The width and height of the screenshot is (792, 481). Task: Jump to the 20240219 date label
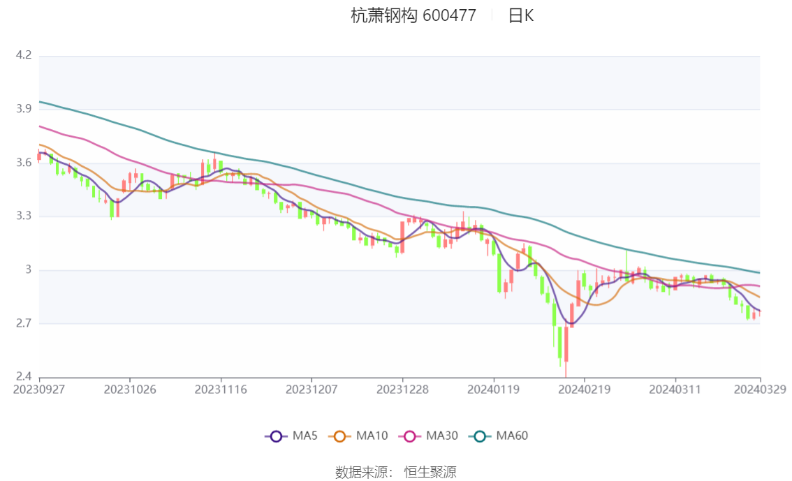tap(584, 389)
